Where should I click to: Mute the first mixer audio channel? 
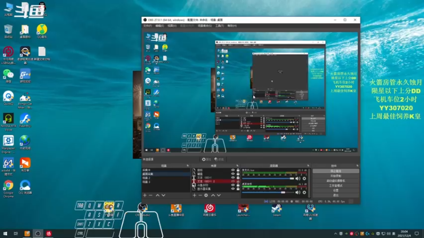click(298, 178)
